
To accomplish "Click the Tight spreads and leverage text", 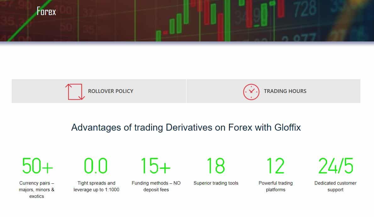I will point(96,186).
